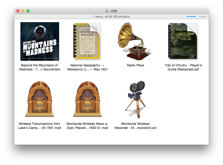Click the '7 items, 48.06 GB available' status text
The width and height of the screenshot is (223, 165).
(x=111, y=17)
